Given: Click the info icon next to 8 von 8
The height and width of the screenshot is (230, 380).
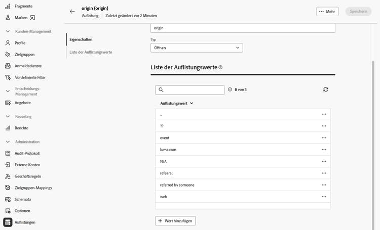Looking at the screenshot, I should [x=230, y=89].
